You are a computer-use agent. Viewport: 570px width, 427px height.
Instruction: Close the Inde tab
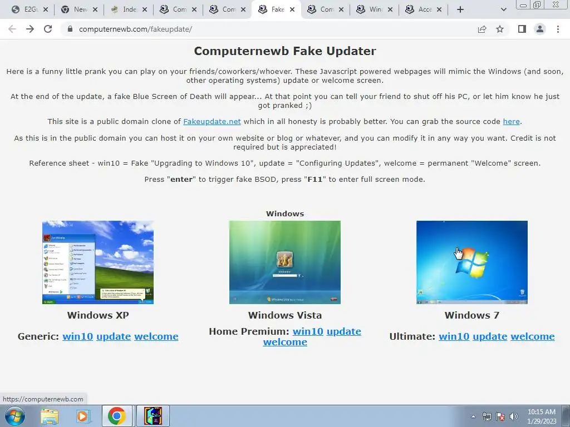pyautogui.click(x=144, y=9)
